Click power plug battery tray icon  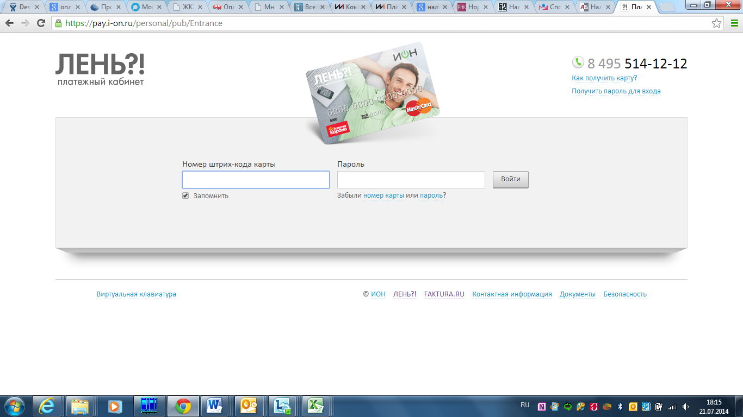click(659, 406)
